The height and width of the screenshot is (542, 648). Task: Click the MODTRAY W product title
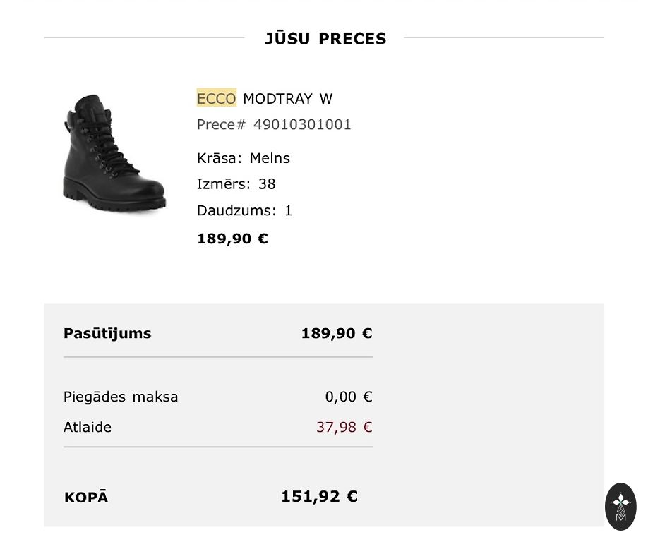pos(287,98)
